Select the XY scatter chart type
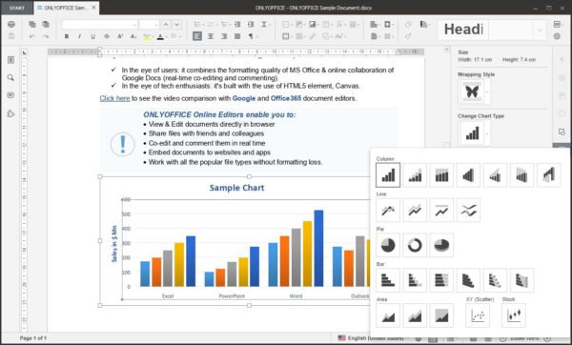Image resolution: width=572 pixels, height=345 pixels. [x=478, y=315]
